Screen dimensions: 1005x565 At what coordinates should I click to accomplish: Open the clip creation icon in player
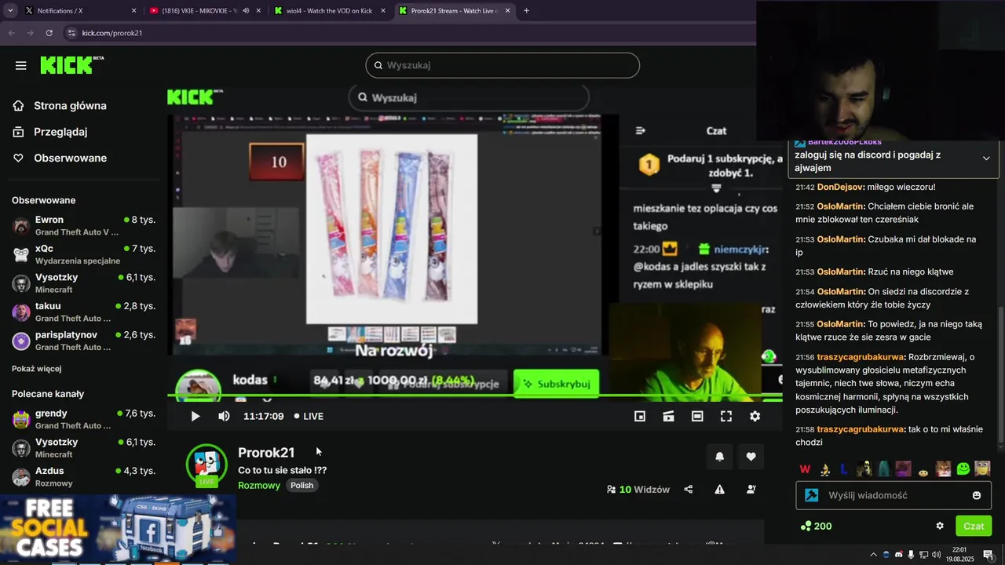[668, 417]
